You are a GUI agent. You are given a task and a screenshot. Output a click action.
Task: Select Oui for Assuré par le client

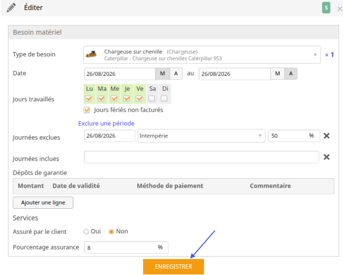(x=86, y=232)
